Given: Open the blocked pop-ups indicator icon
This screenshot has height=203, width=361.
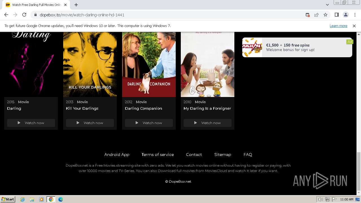Looking at the screenshot, I should coord(308,15).
